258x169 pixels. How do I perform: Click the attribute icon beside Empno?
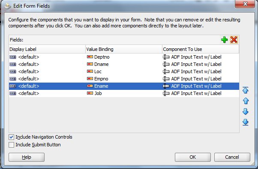pos(90,78)
